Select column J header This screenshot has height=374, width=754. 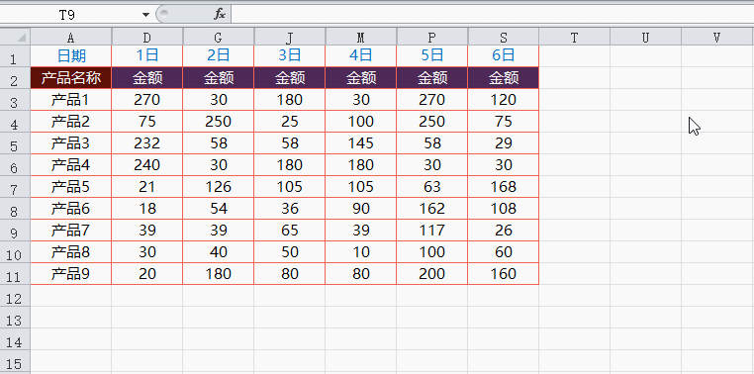pos(290,37)
